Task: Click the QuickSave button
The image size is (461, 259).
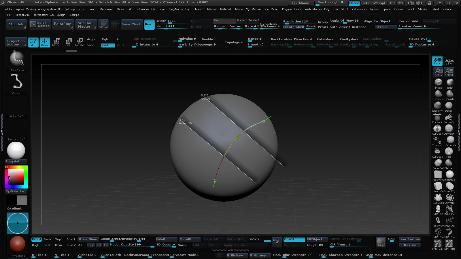Action: (301, 3)
